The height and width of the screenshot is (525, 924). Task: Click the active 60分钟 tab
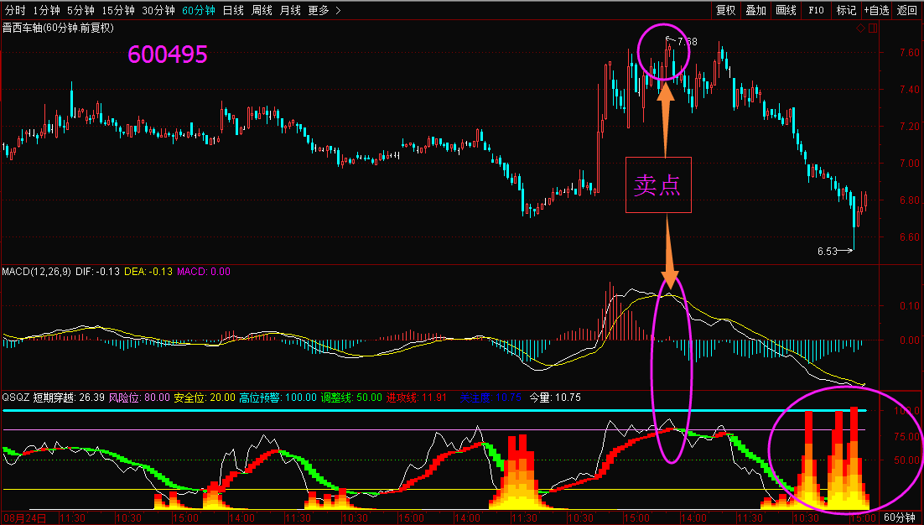tap(199, 10)
